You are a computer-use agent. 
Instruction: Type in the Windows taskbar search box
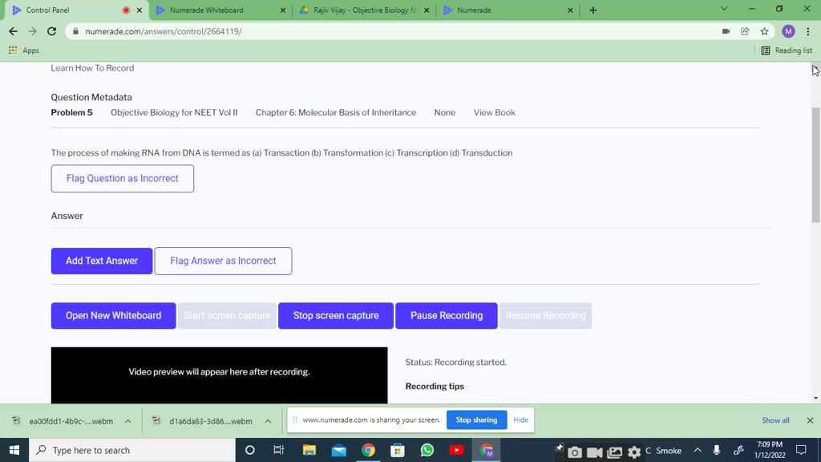[136, 450]
